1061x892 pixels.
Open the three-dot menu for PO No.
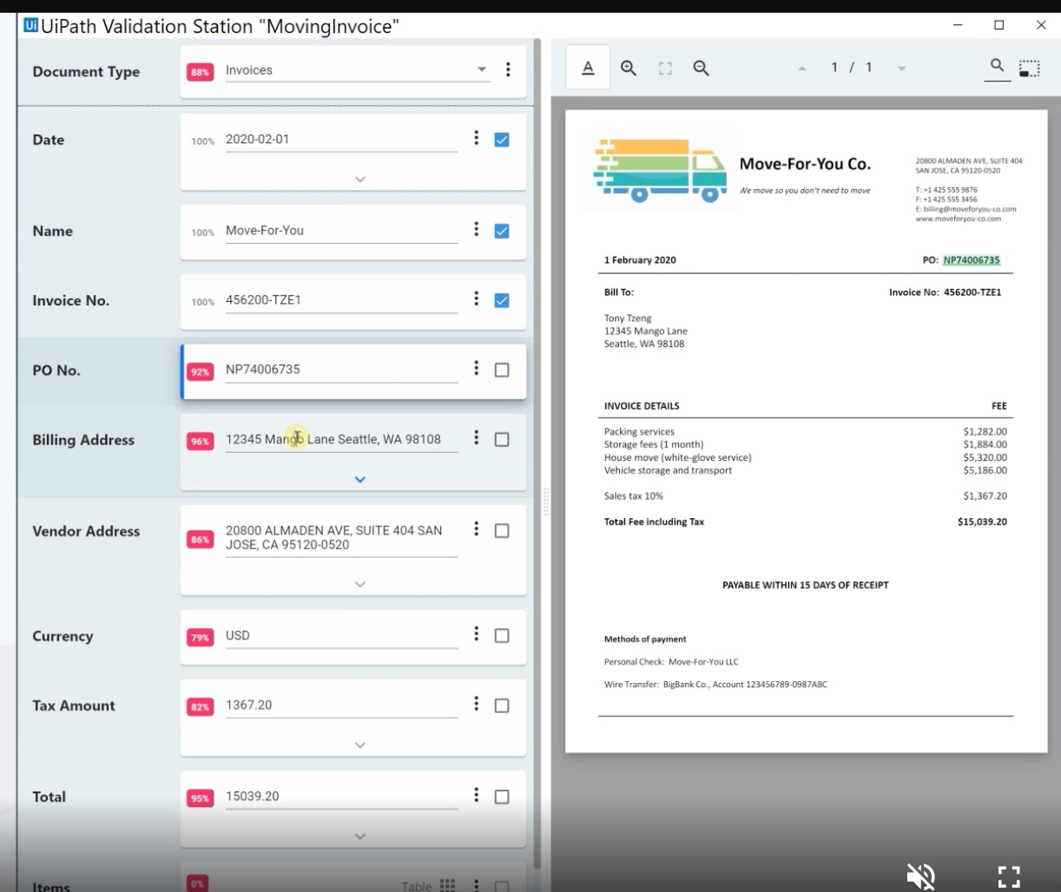(476, 368)
